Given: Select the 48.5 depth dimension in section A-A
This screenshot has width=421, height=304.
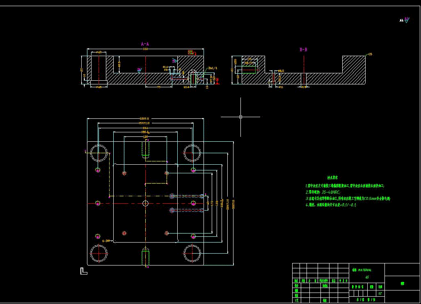Looking at the screenshot, I should [119, 64].
